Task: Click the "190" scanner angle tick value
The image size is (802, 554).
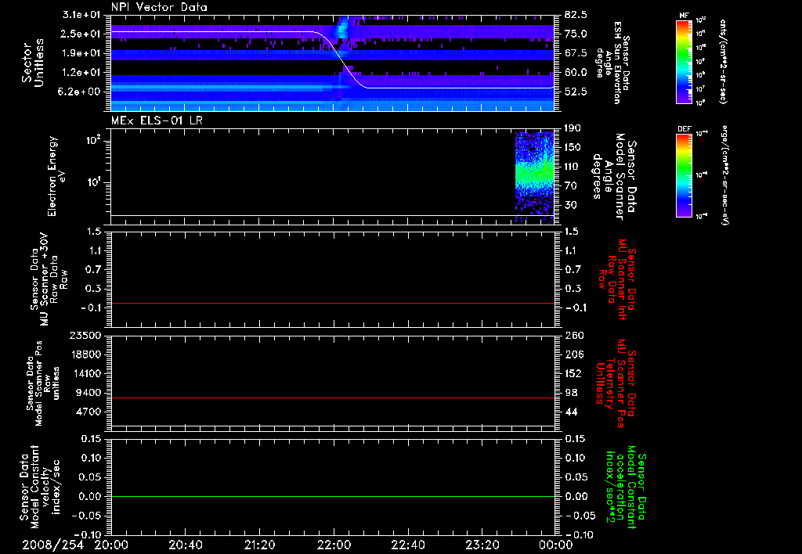Action: (x=573, y=128)
